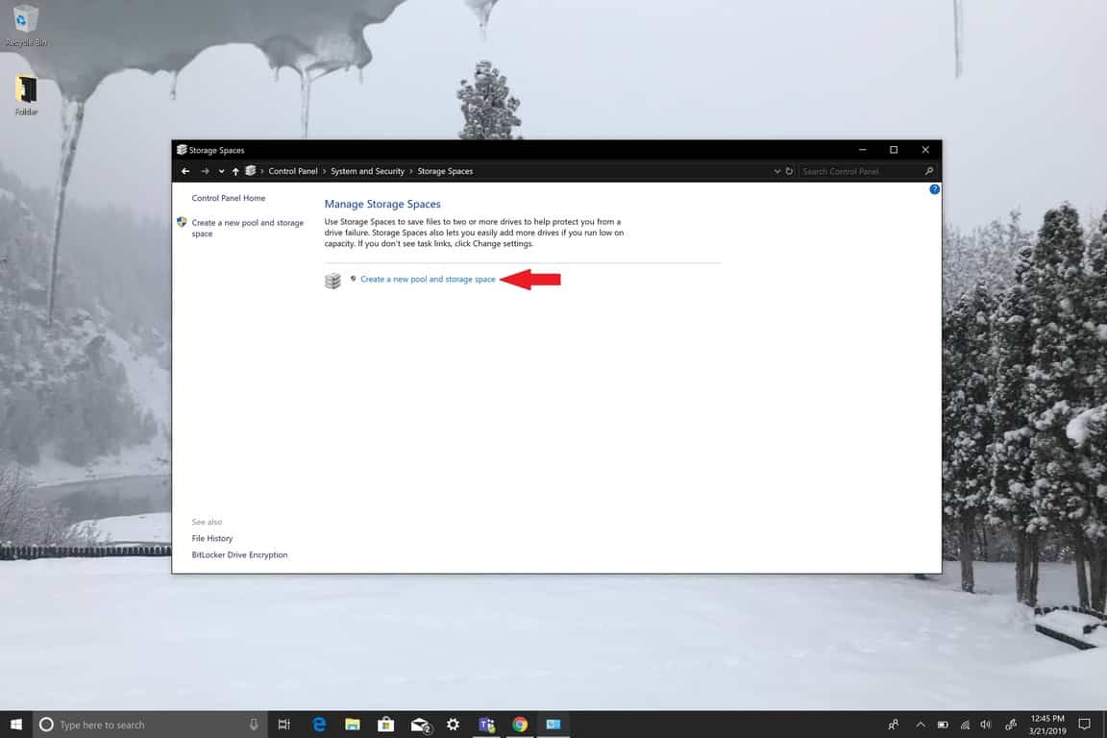Open Control Panel Home link

pos(228,198)
